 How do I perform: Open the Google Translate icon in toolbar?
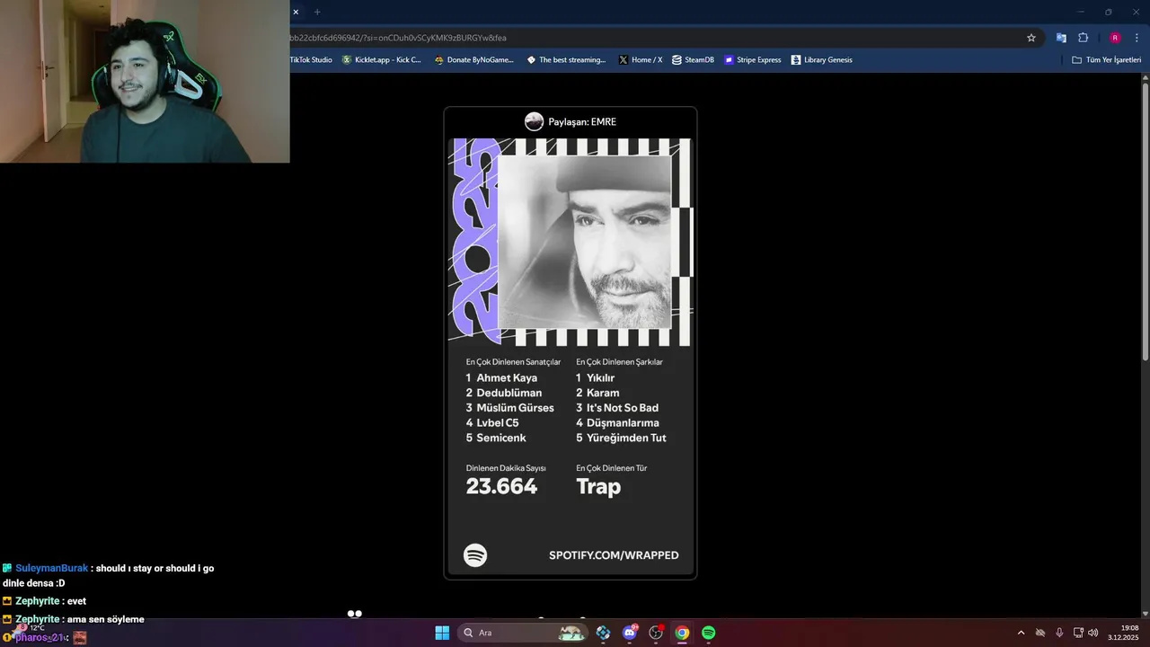click(1061, 38)
